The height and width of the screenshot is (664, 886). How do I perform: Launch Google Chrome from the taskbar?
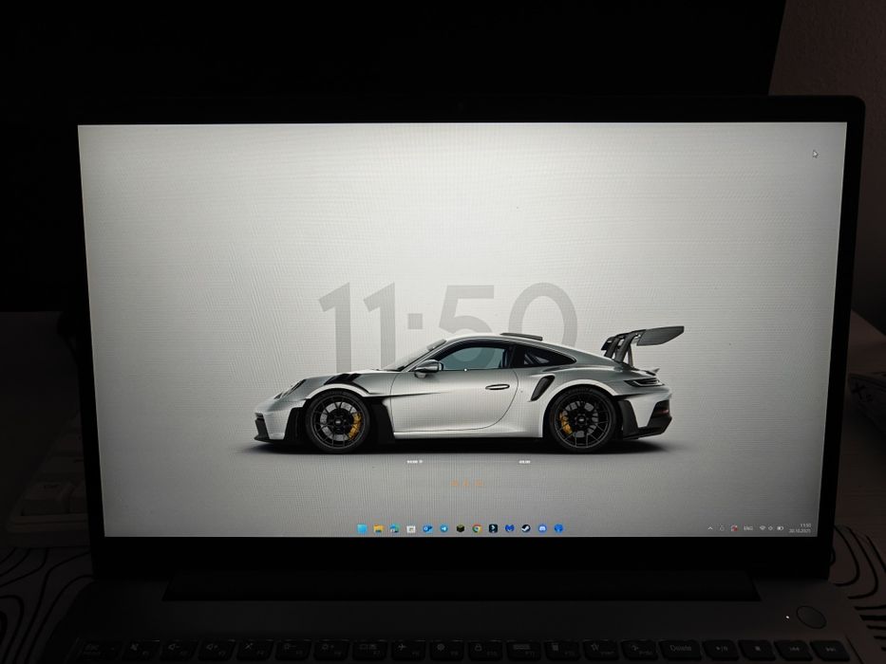(477, 528)
